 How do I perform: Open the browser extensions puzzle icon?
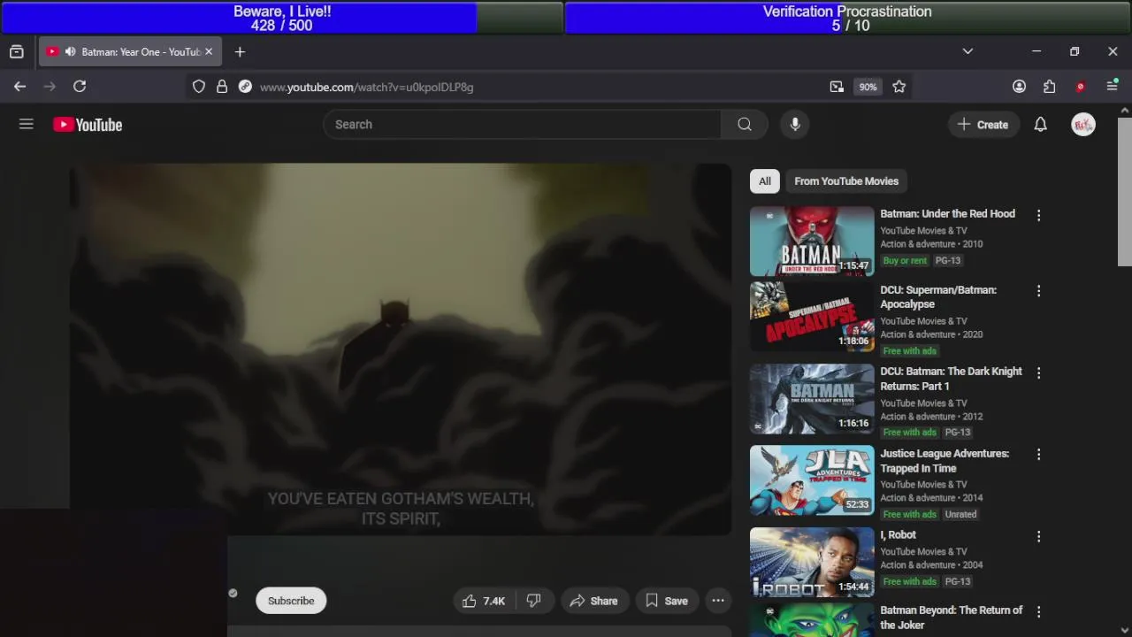click(1050, 87)
